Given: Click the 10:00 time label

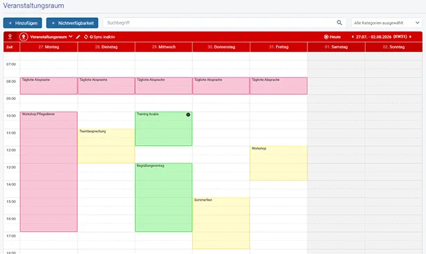Looking at the screenshot, I should pos(11,116).
